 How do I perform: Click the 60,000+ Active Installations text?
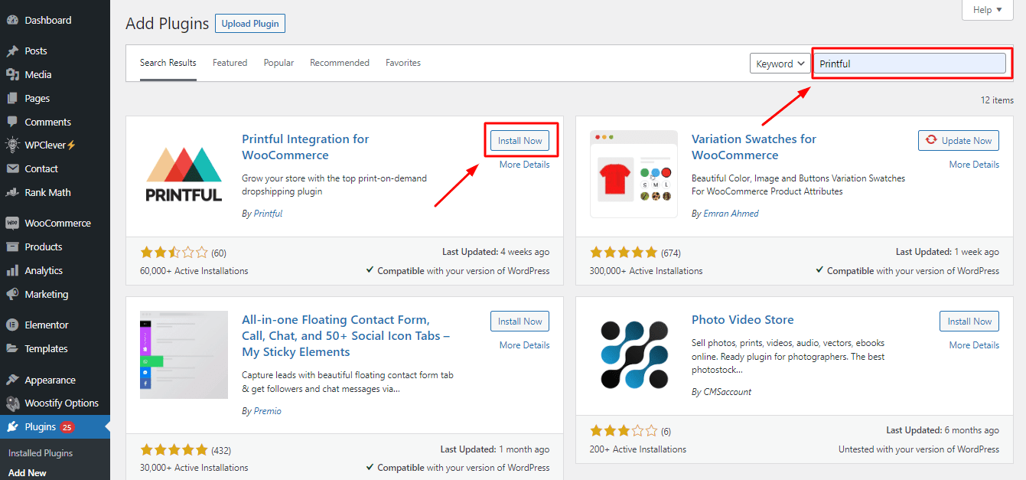194,270
